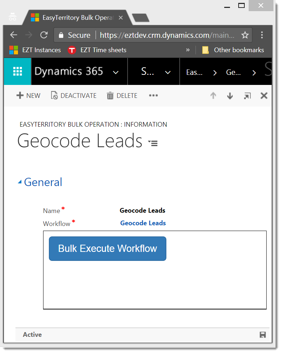Screen dimensions: 281x353
Task: Open the Dynamics 365 app launcher grid
Action: click(x=18, y=71)
